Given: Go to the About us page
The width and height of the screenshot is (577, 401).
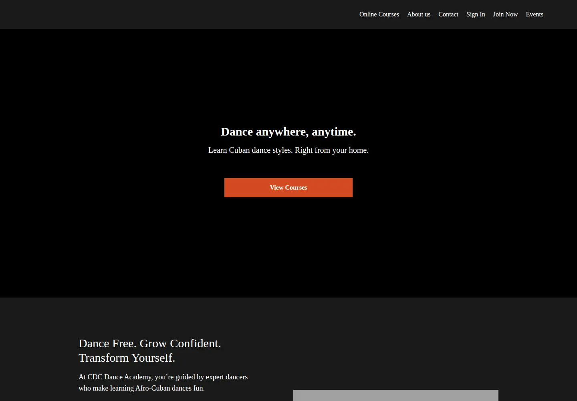Looking at the screenshot, I should (x=419, y=14).
